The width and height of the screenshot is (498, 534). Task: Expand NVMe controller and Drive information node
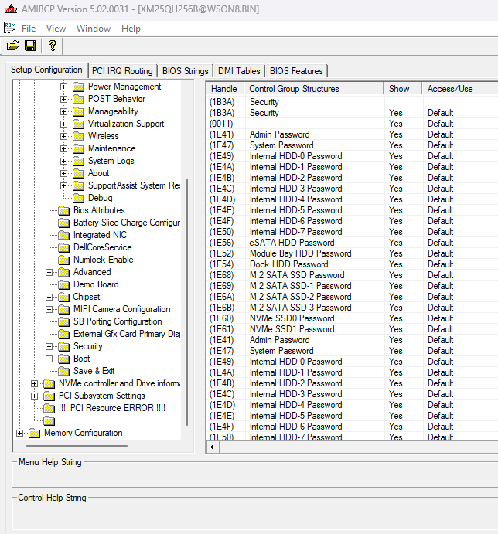click(35, 383)
